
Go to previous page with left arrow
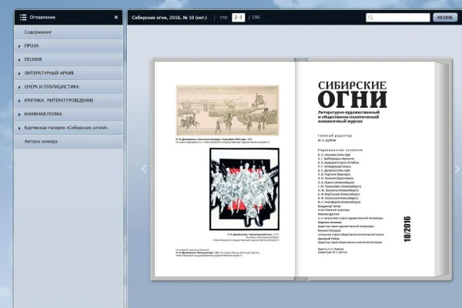tap(144, 169)
